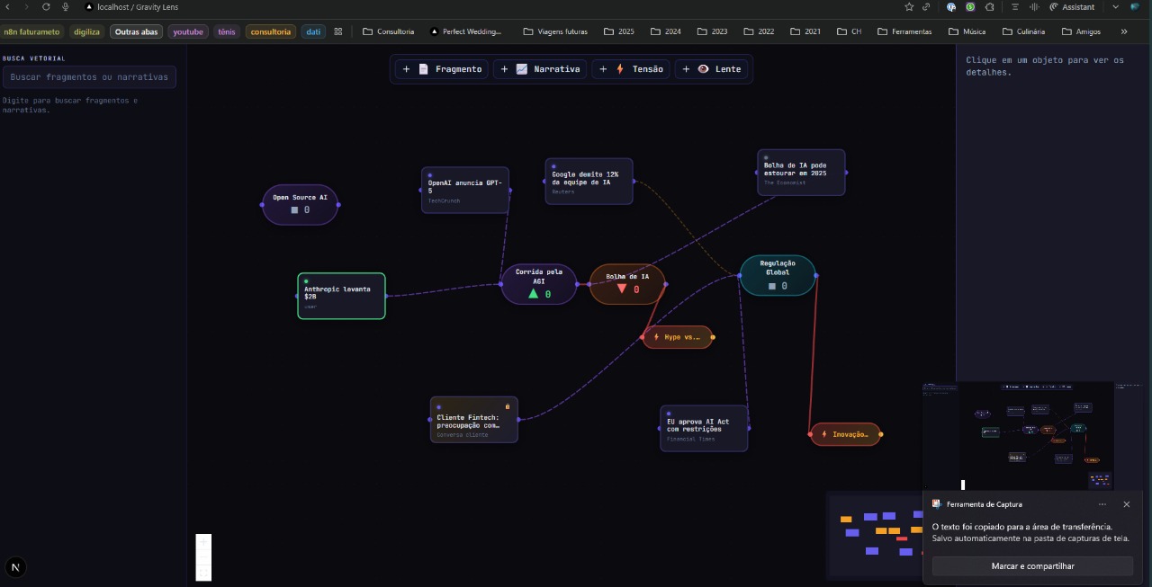The image size is (1152, 587).
Task: Click the Buscar fragmentos ou narrativas search field
Action: [x=89, y=76]
